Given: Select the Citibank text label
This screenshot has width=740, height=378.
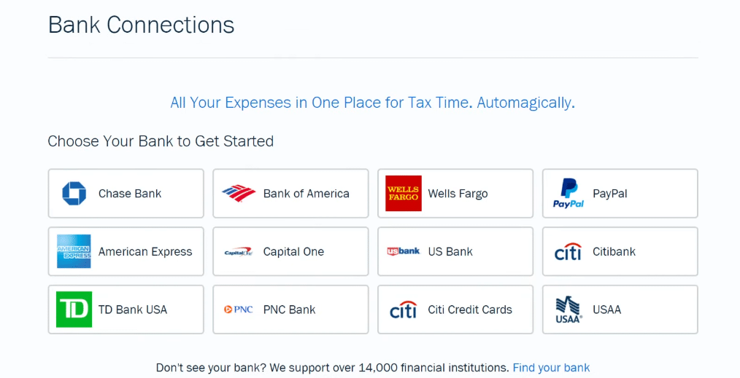Looking at the screenshot, I should (614, 251).
